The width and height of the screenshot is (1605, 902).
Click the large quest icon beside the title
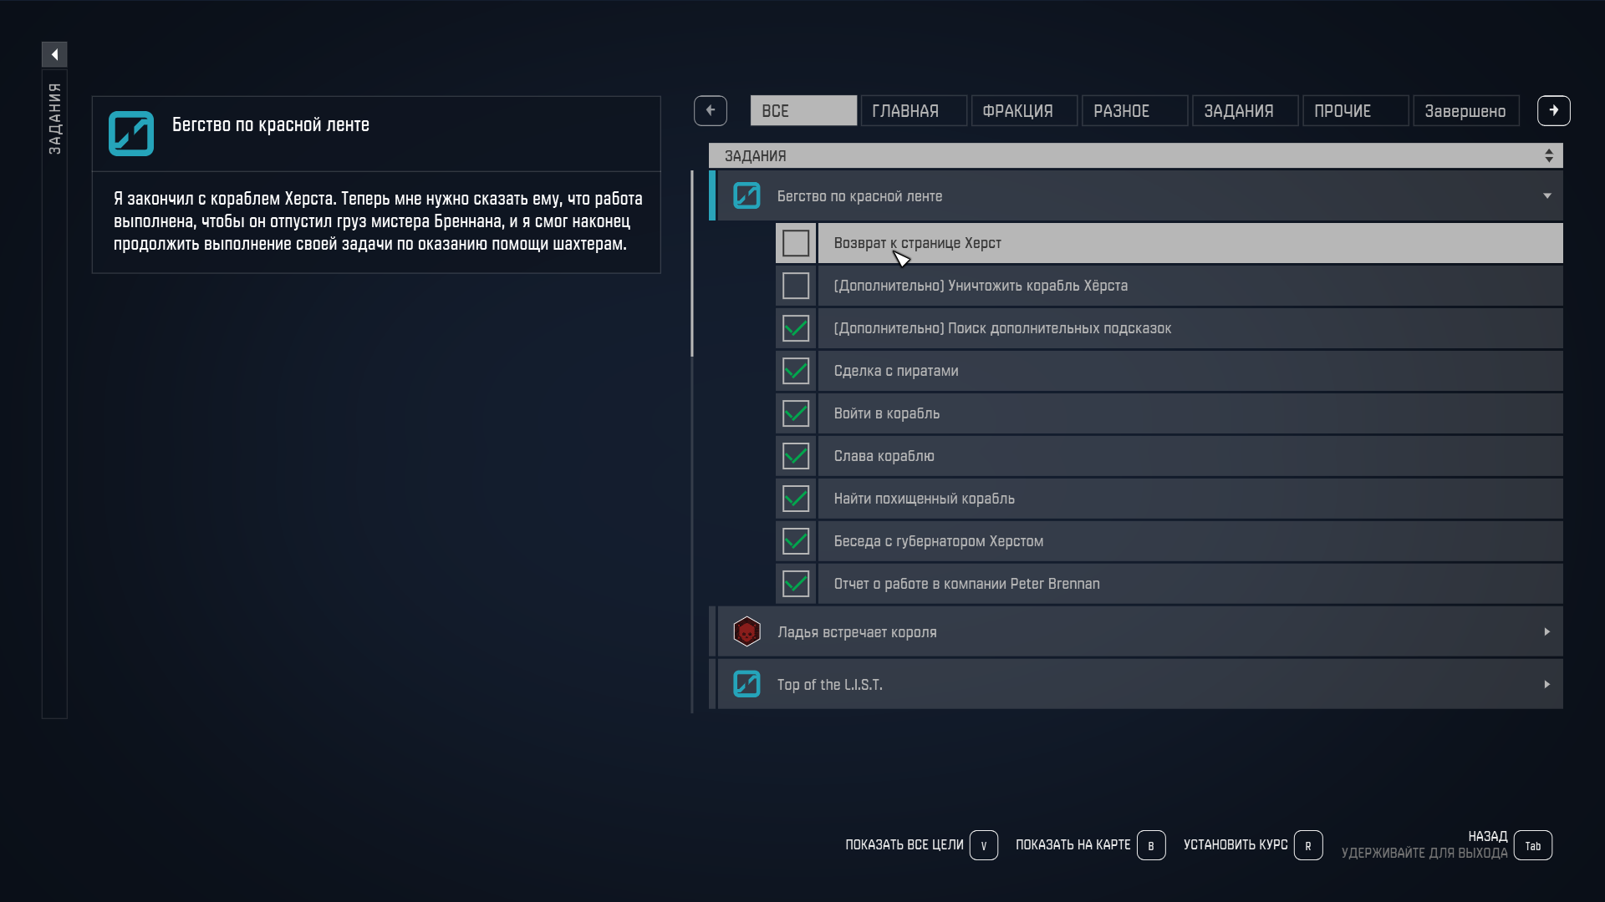pos(131,134)
